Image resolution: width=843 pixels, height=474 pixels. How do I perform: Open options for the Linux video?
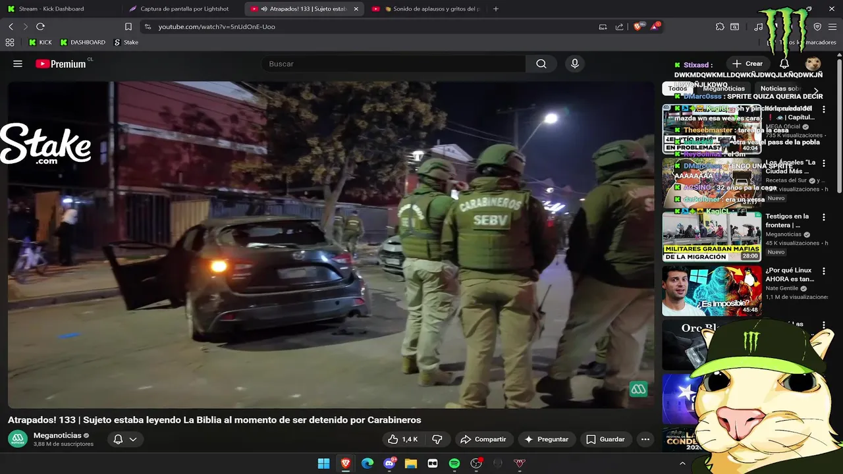(x=823, y=271)
